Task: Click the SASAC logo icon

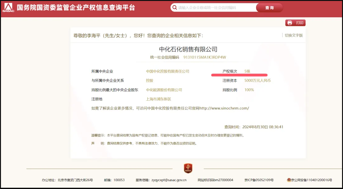Action: click(x=8, y=8)
